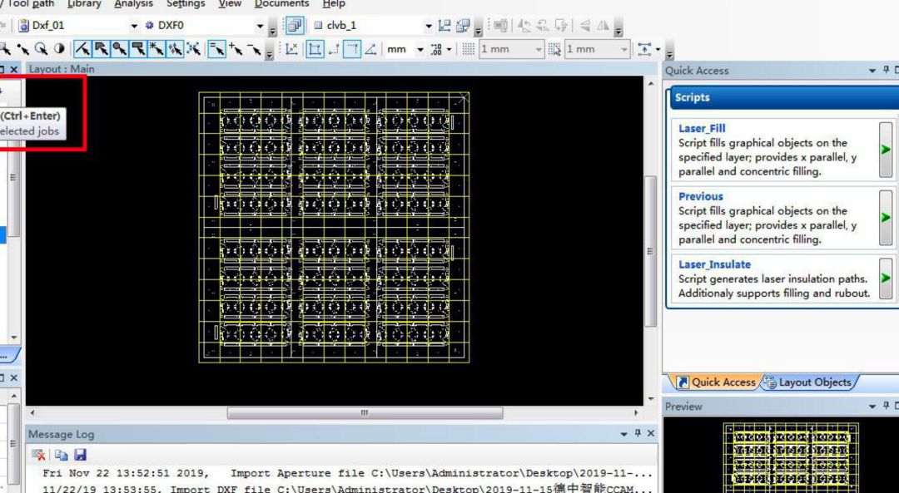Click the stacked windows icon before clvb_1
899x493 pixels.
295,26
